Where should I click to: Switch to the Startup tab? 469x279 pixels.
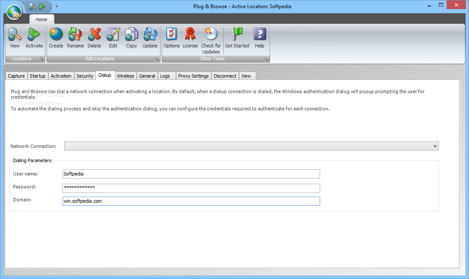38,76
